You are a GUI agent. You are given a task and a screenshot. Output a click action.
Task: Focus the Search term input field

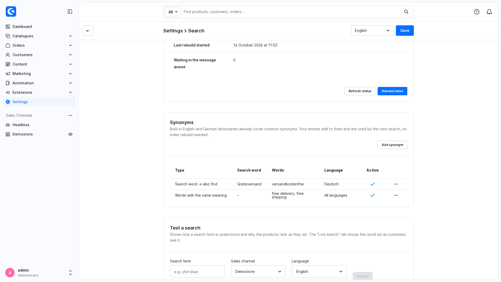coord(197,272)
